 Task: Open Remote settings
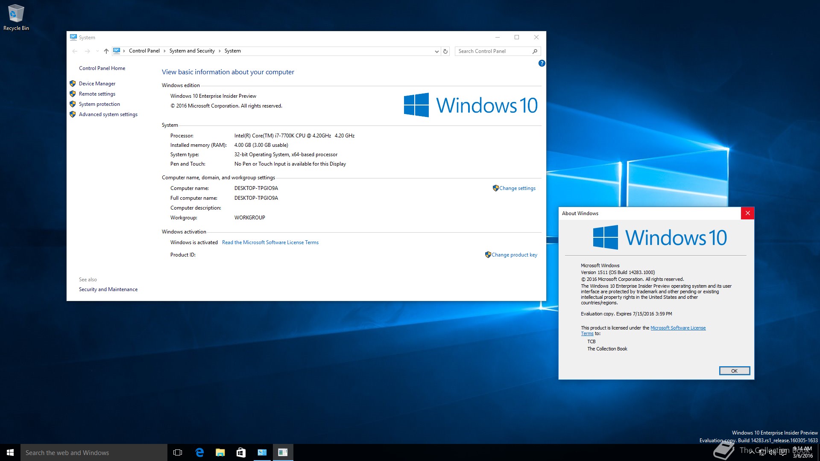[97, 94]
